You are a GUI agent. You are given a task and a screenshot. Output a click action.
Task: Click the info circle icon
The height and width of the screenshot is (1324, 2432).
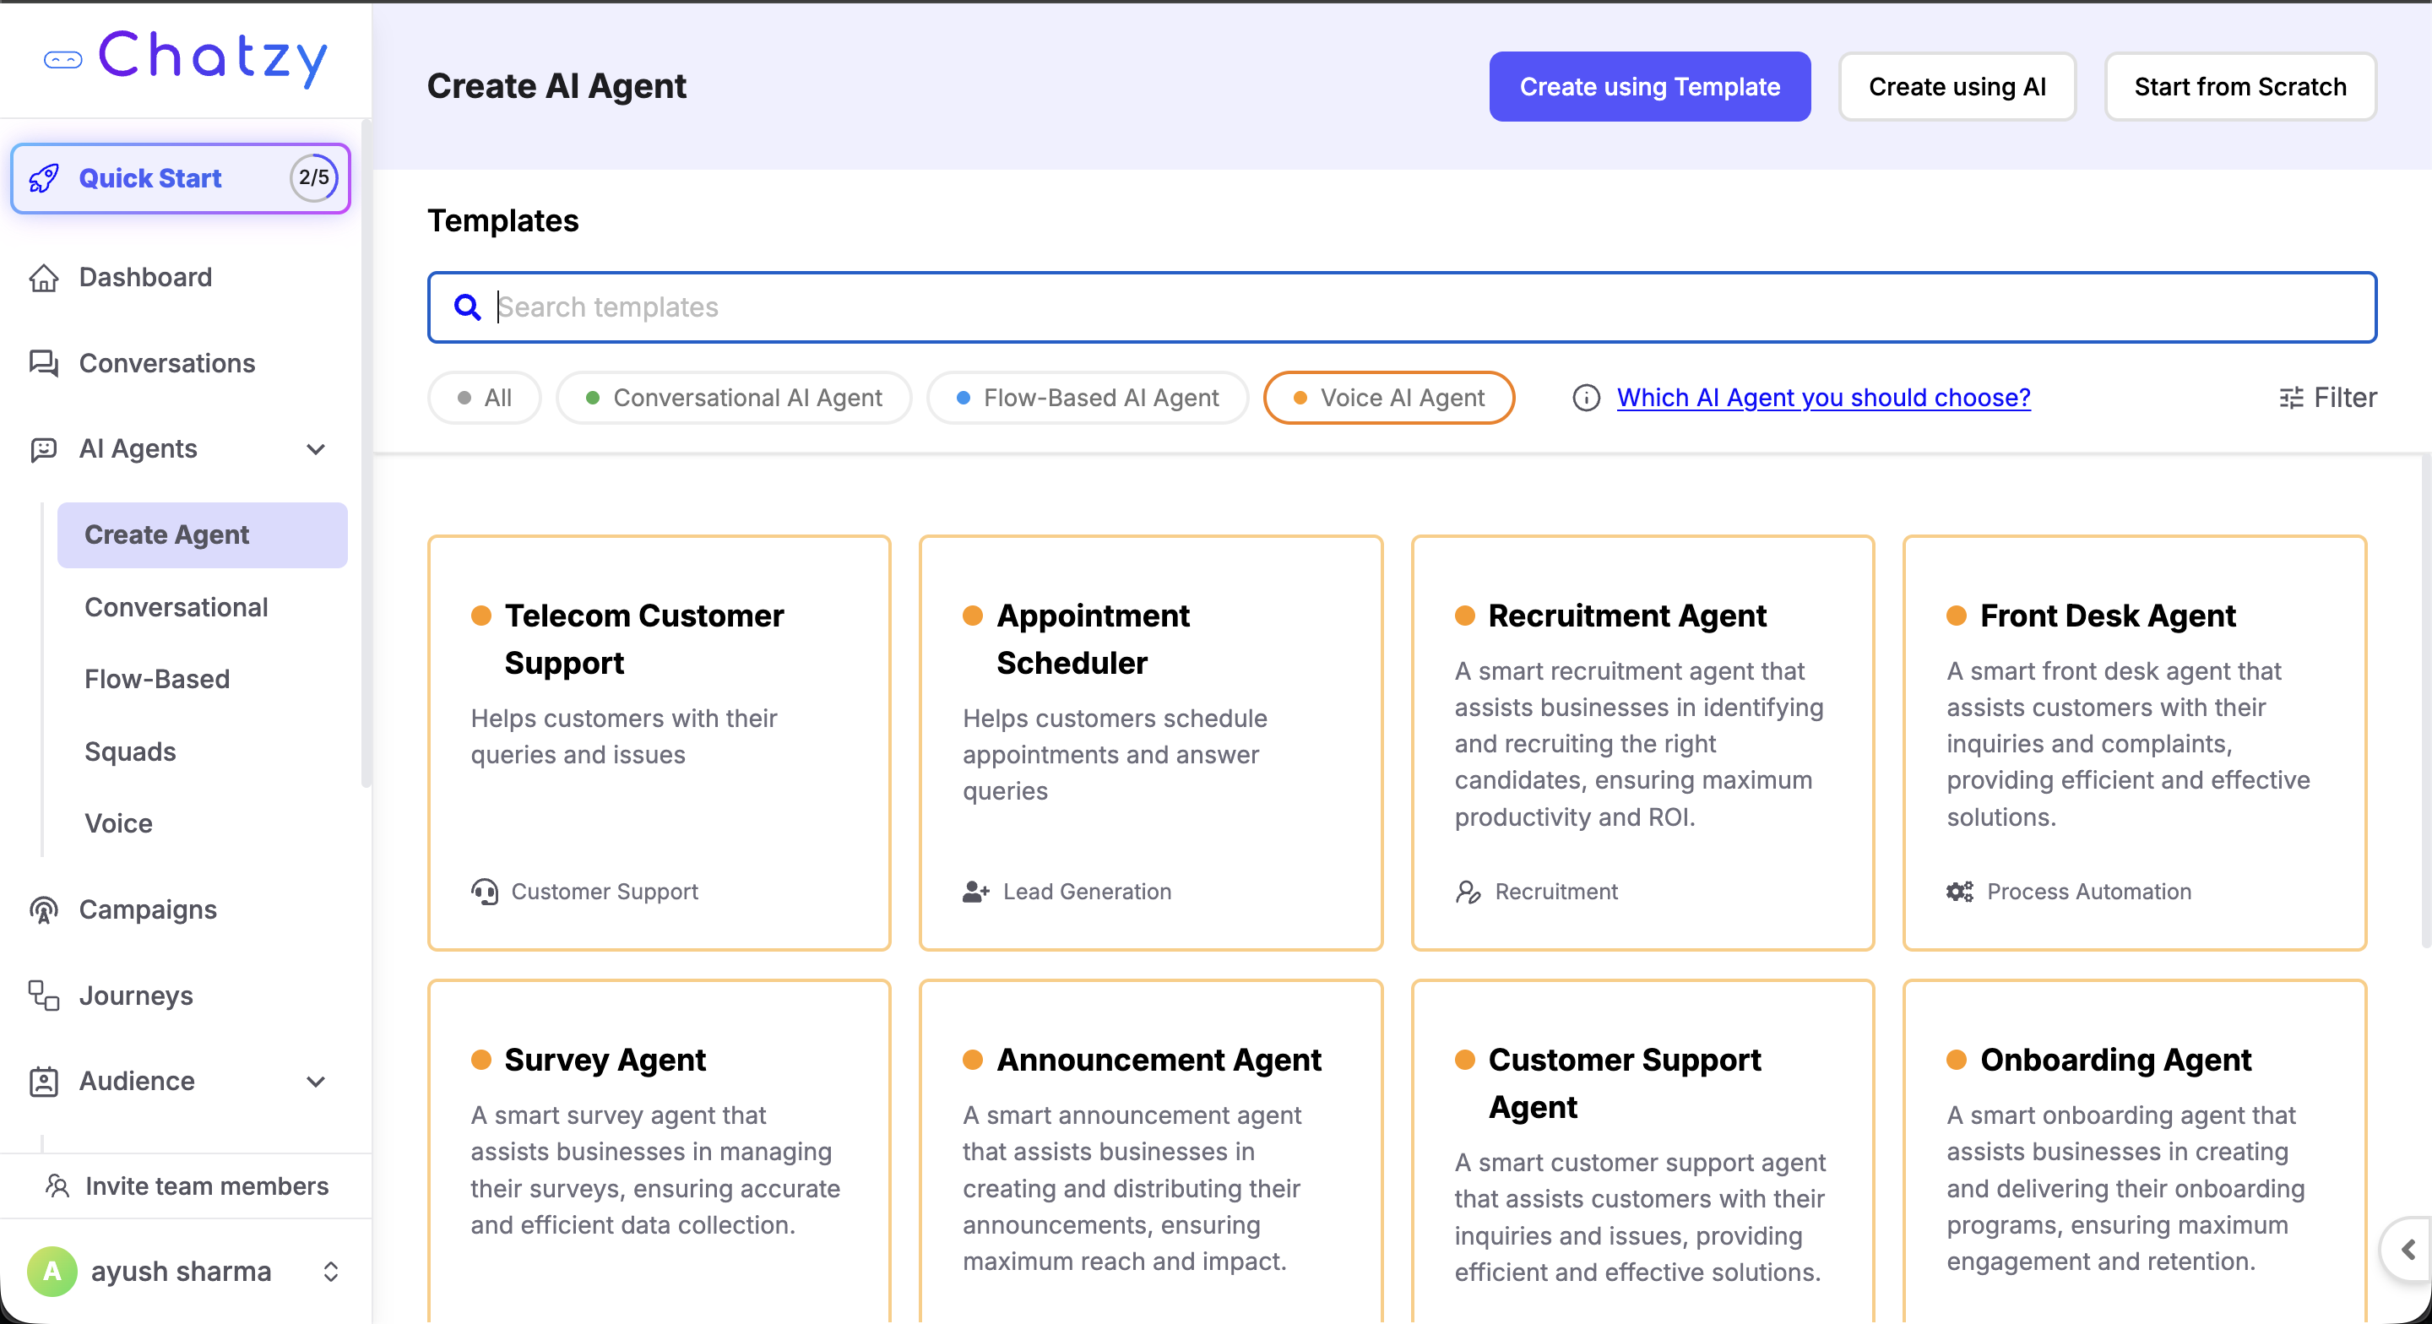(1586, 398)
